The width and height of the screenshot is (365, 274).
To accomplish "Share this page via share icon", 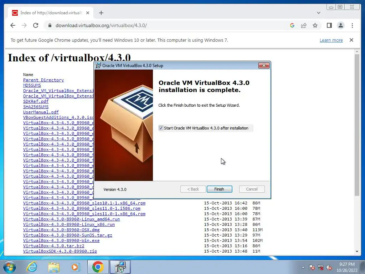I will (304, 25).
